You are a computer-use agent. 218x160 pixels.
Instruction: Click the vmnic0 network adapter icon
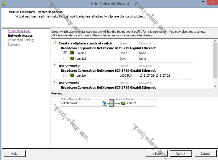point(72,76)
